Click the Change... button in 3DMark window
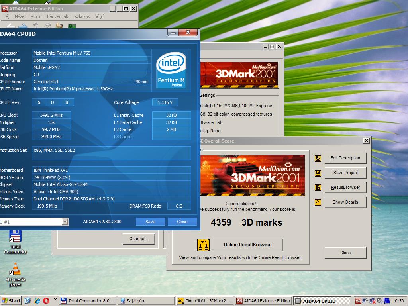Image resolution: width=408 pixels, height=306 pixels. (139, 239)
